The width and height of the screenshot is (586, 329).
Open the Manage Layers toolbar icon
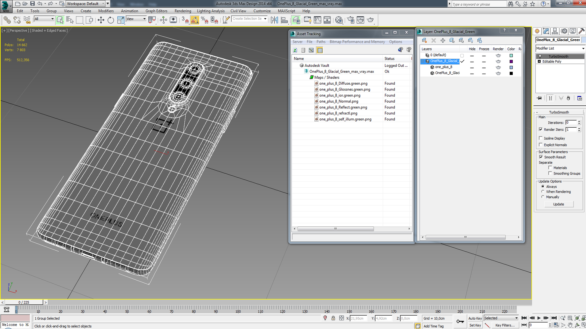tap(296, 20)
